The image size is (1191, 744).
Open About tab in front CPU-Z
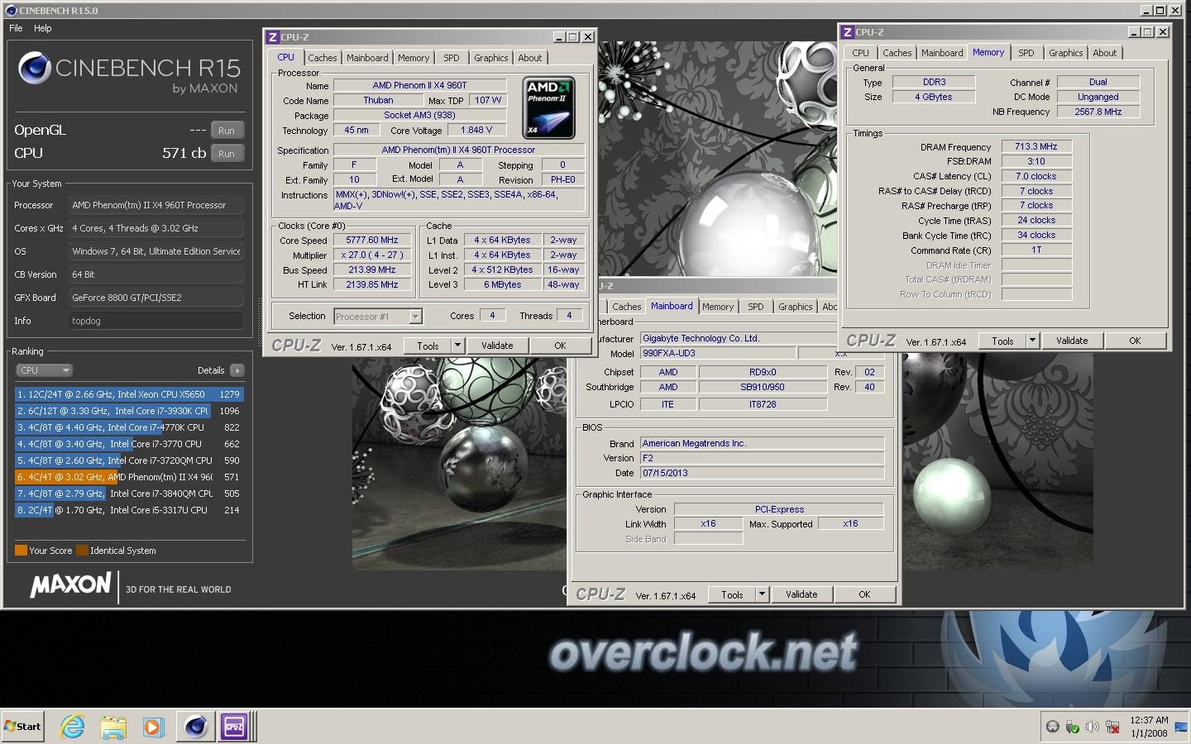530,58
